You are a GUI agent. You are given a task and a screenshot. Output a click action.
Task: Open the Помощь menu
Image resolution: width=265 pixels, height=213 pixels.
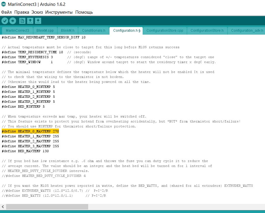pyautogui.click(x=84, y=12)
